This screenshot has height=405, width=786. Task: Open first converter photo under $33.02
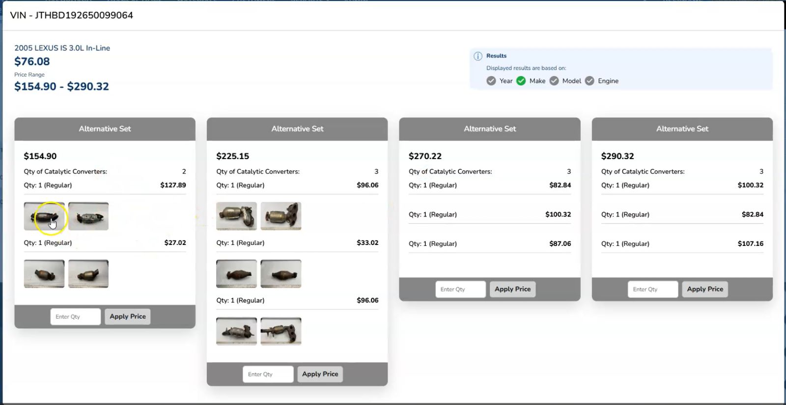point(236,274)
